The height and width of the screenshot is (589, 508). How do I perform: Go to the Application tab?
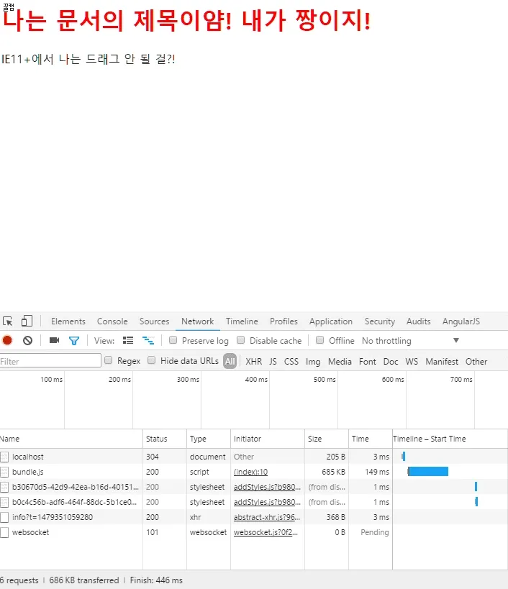[x=331, y=321]
